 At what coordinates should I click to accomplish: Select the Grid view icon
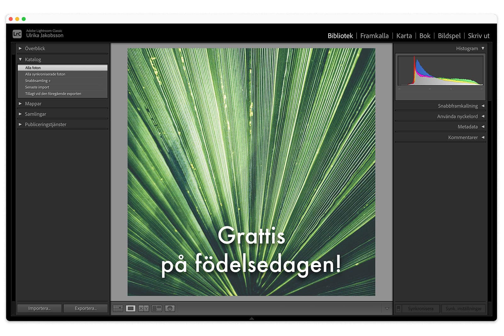(x=118, y=308)
